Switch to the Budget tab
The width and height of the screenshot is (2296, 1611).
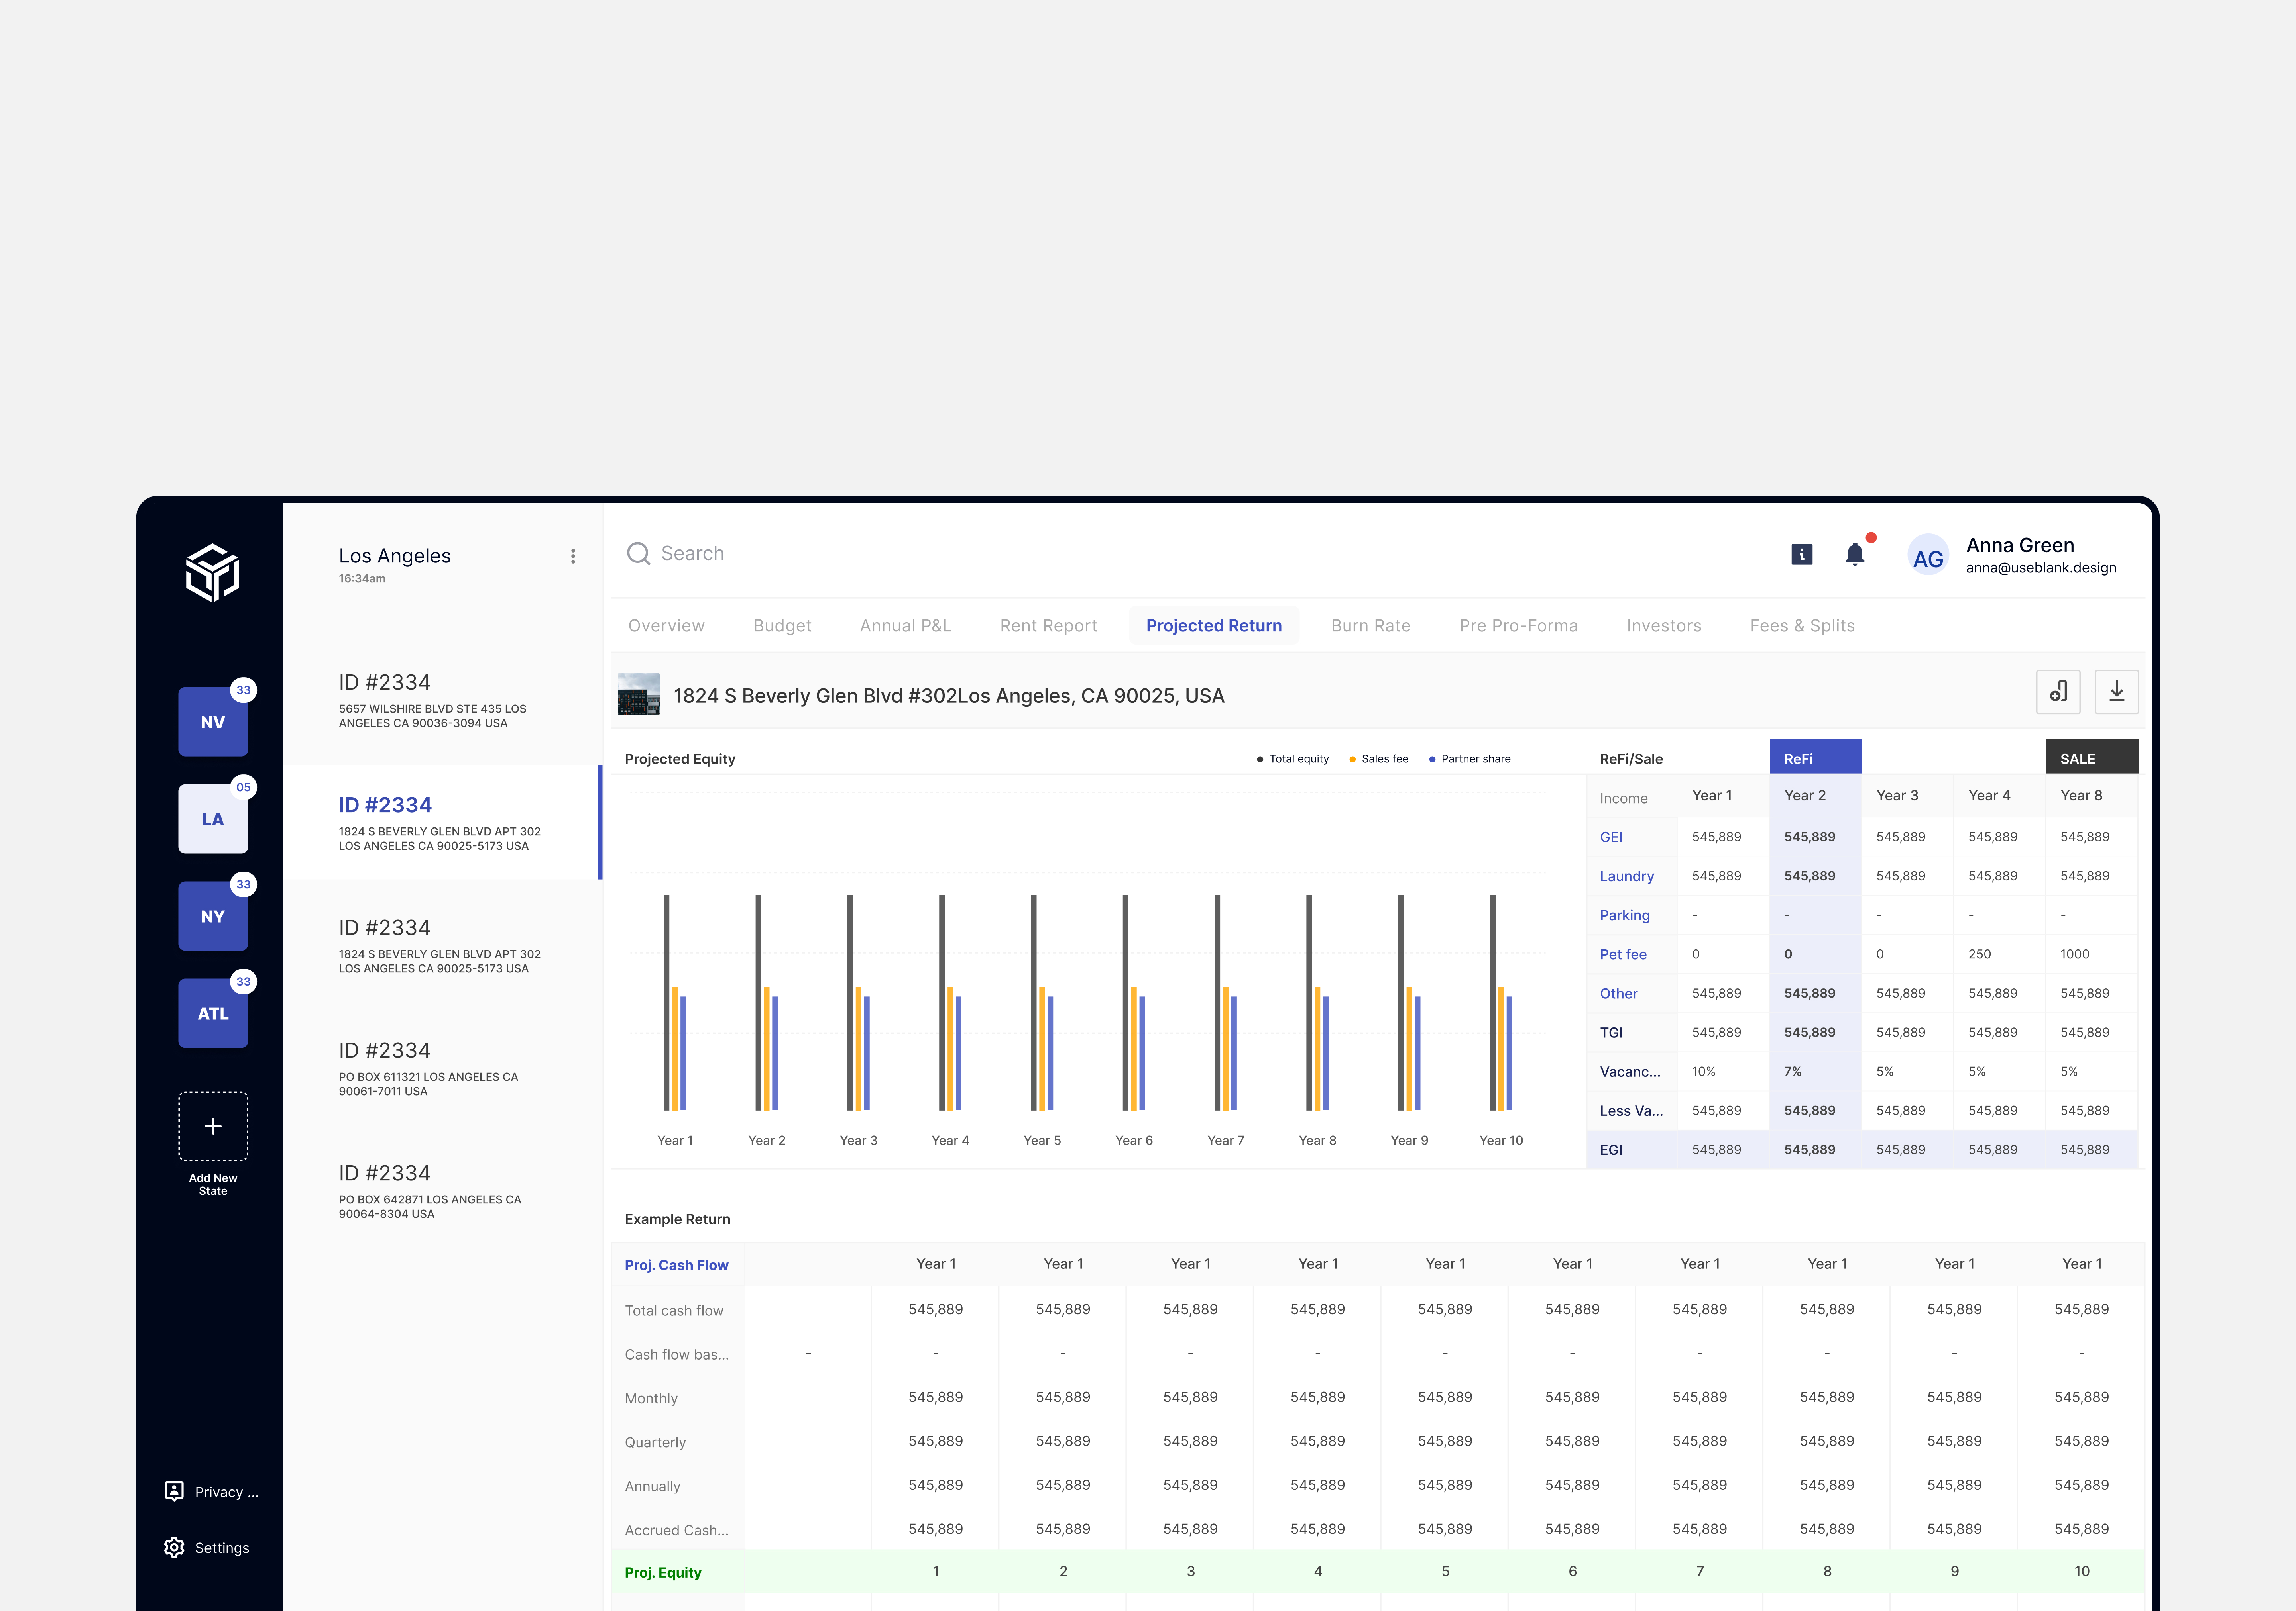coord(782,625)
